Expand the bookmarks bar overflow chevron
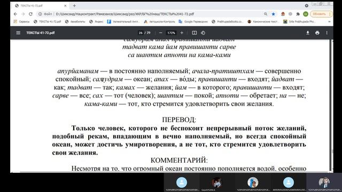This screenshot has height=192, width=342. [x=329, y=21]
